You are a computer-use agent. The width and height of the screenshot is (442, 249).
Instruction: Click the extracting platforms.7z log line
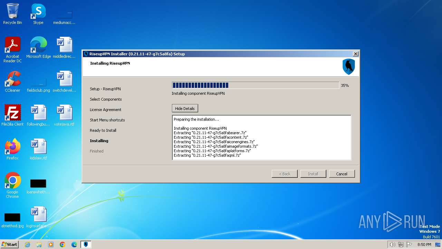point(212,151)
